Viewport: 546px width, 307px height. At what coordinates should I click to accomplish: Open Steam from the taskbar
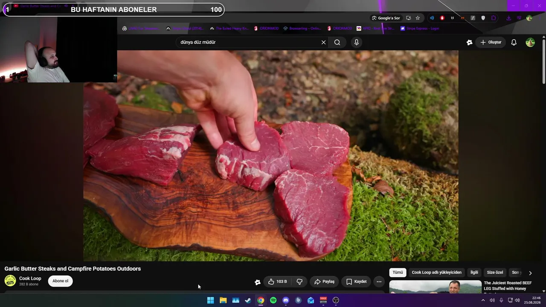point(248,300)
